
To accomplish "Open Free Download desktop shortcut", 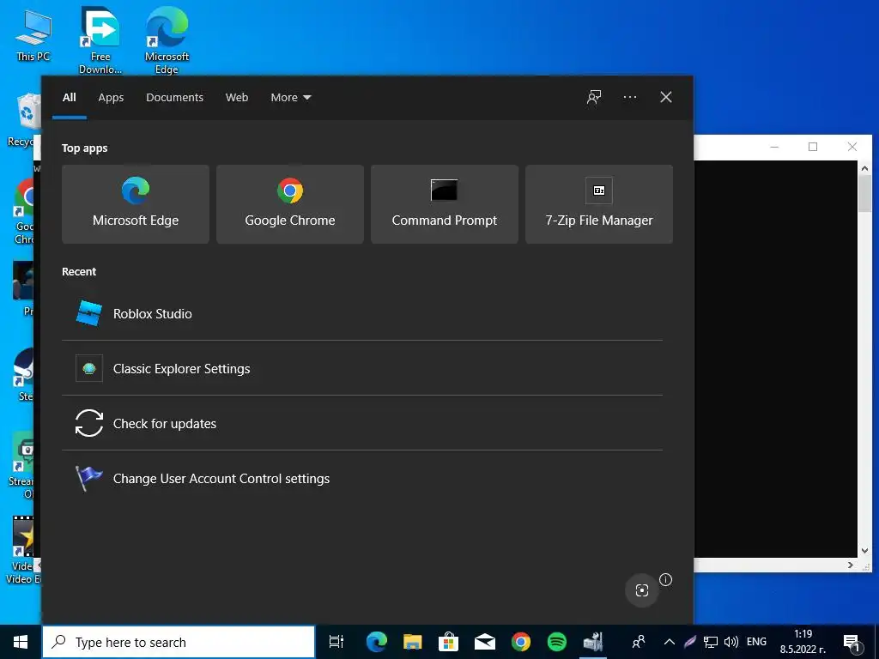I will pos(100,40).
